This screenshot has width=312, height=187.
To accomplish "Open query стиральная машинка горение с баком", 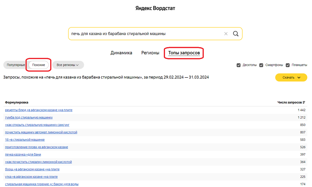I will pos(42,184).
